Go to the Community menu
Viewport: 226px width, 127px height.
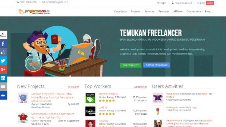(x=193, y=11)
